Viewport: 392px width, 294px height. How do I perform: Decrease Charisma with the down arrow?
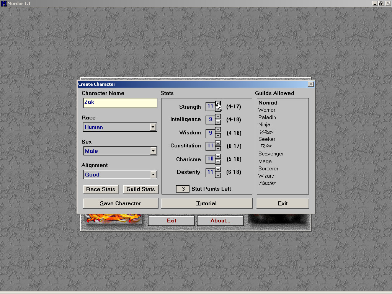(218, 162)
